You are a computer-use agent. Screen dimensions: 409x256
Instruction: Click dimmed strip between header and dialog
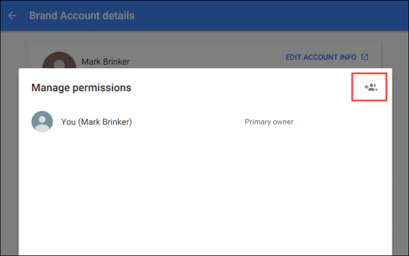pos(205,37)
